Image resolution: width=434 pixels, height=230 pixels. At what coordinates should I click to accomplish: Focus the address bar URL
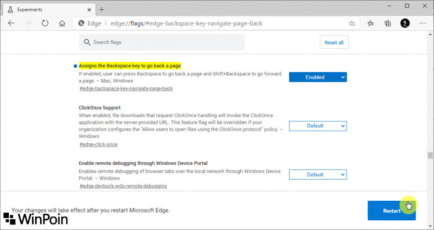click(186, 23)
